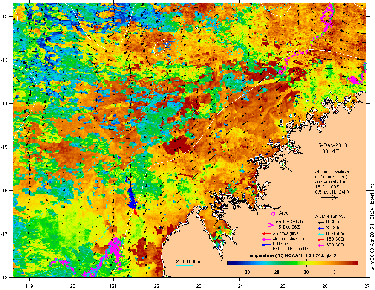Click the red 150-300m ANMN legend arrow
Image resolution: width=375 pixels, height=290 pixels.
321,239
